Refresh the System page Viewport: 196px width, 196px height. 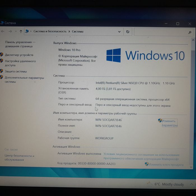[x=128, y=32]
